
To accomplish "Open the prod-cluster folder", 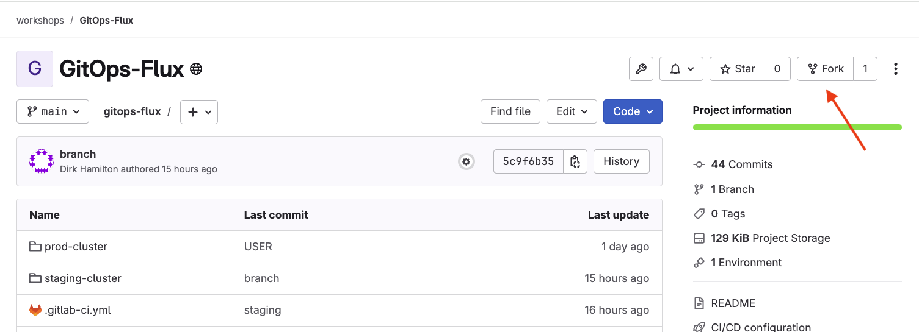I will tap(76, 247).
